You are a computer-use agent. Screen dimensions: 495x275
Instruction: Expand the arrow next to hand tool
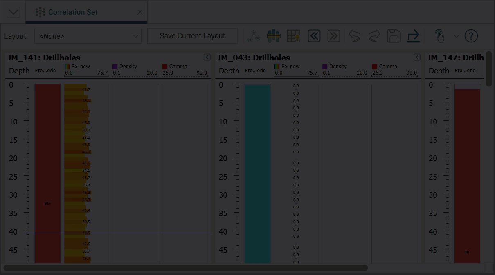[x=457, y=36]
